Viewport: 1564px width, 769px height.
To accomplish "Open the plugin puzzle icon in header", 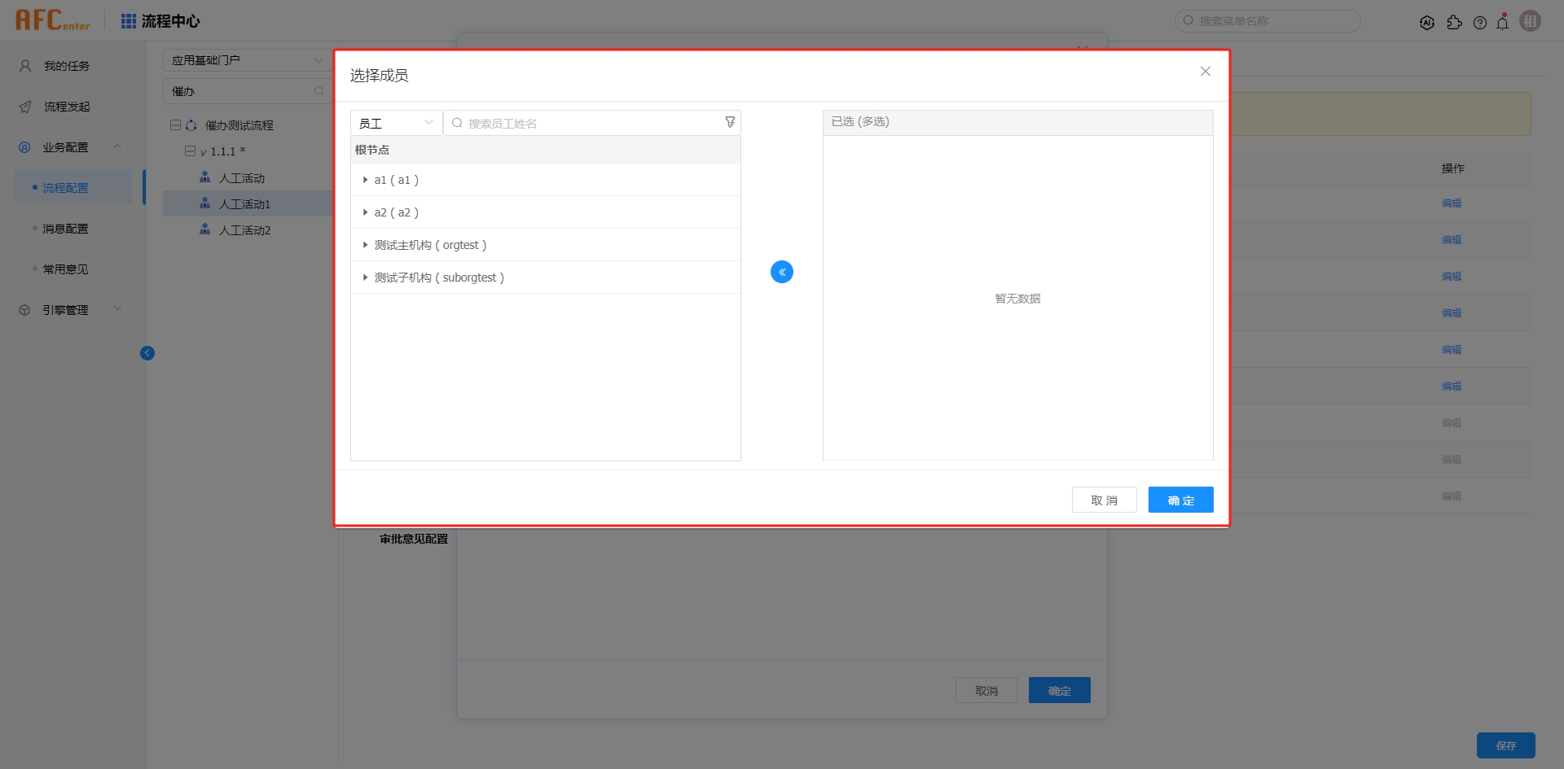I will [x=1454, y=23].
